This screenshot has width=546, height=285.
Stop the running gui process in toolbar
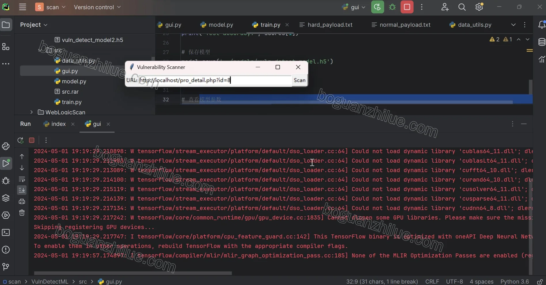coord(407,7)
